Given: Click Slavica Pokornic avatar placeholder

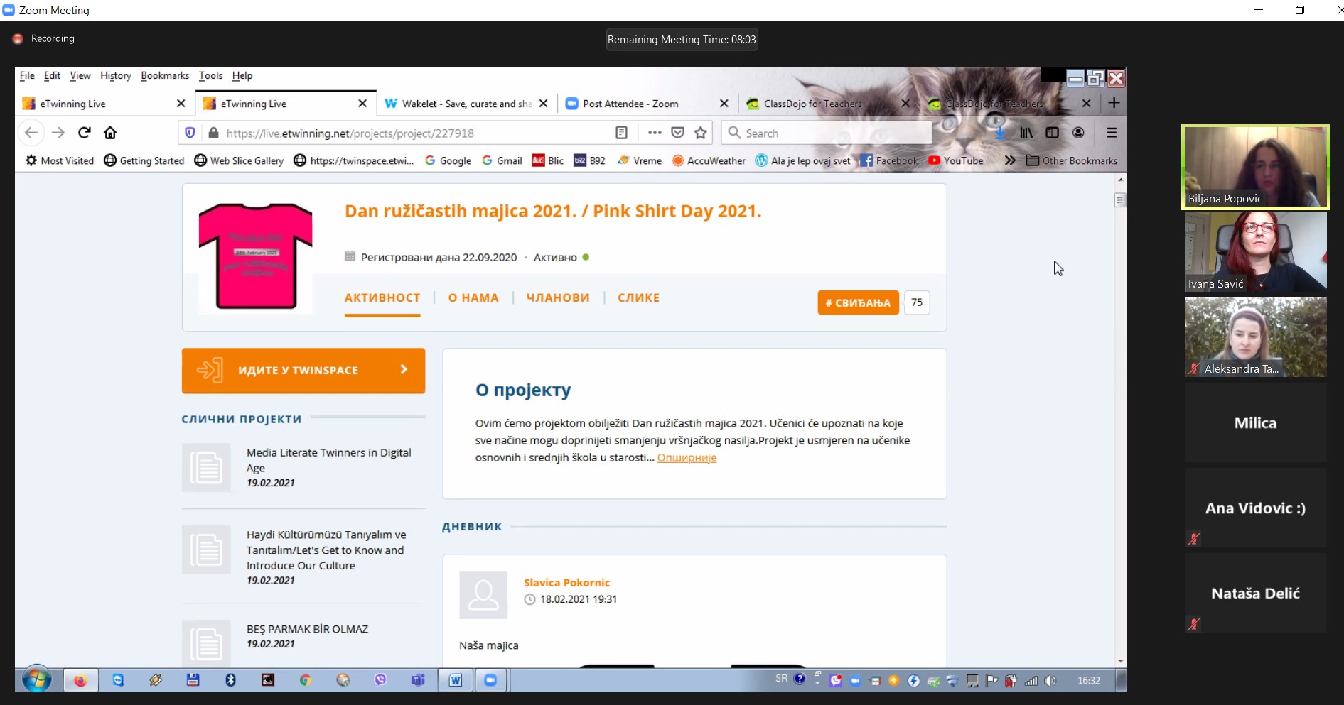Looking at the screenshot, I should [483, 595].
